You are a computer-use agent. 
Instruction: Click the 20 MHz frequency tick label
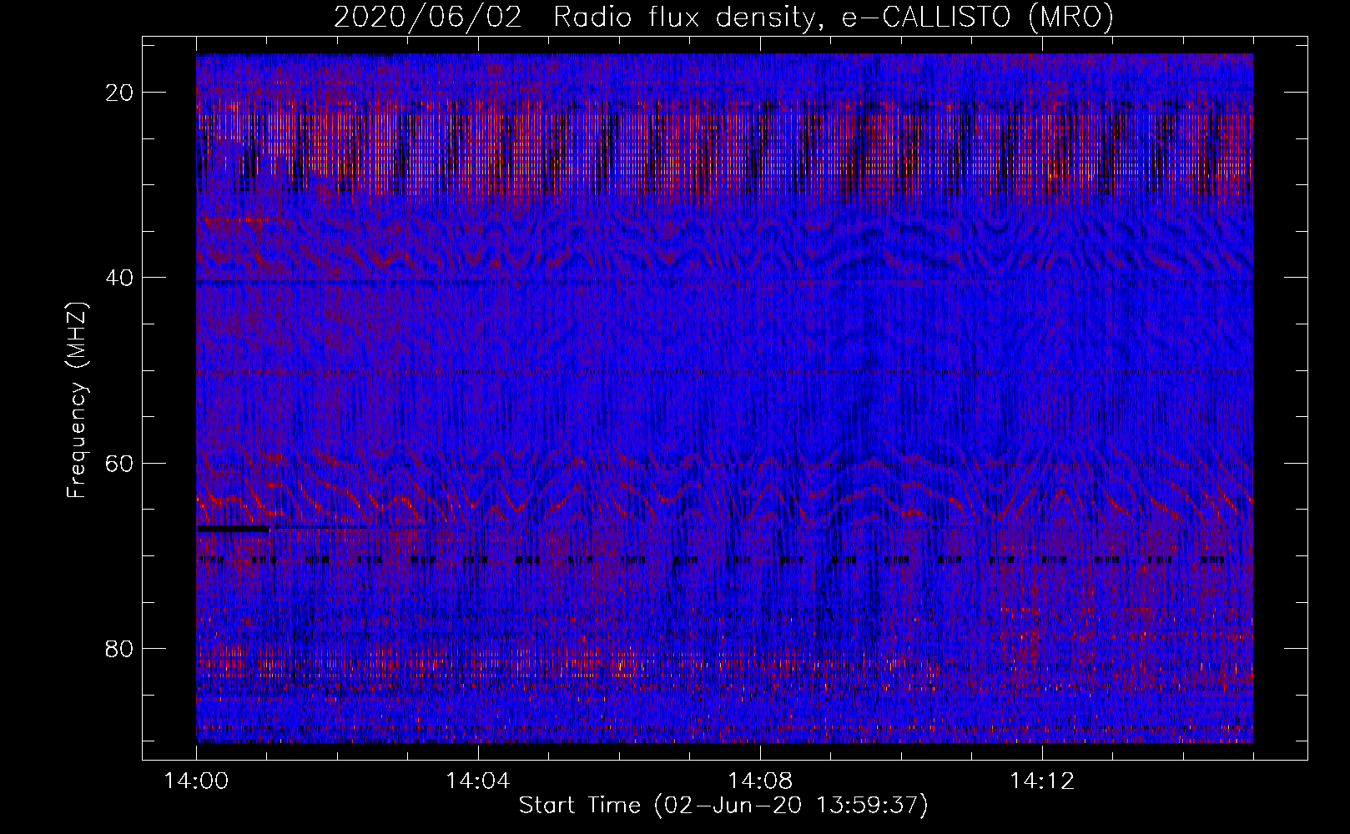(119, 93)
